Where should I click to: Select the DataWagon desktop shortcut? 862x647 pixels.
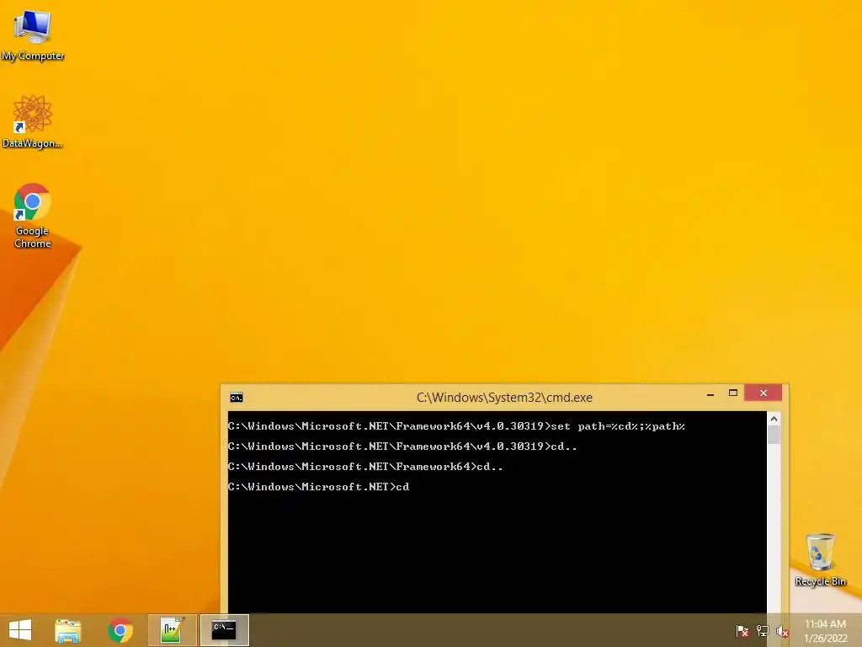coord(33,121)
